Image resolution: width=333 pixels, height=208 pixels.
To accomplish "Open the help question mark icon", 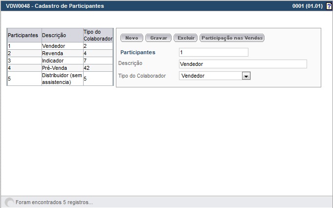I will [x=329, y=6].
